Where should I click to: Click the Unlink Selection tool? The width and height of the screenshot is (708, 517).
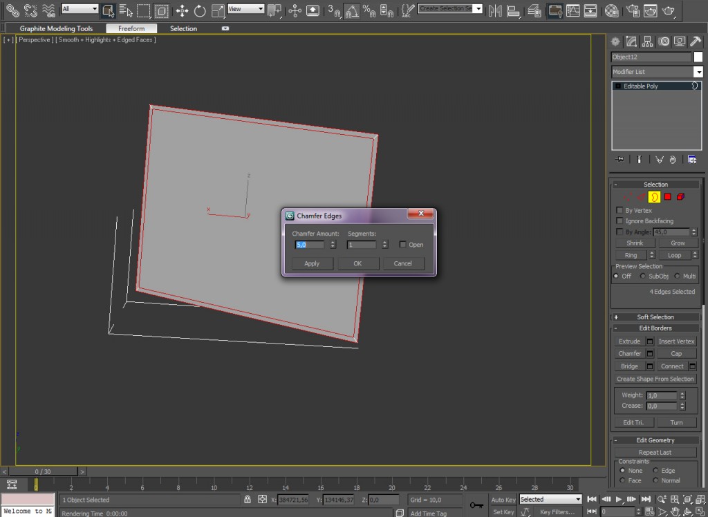[x=30, y=10]
